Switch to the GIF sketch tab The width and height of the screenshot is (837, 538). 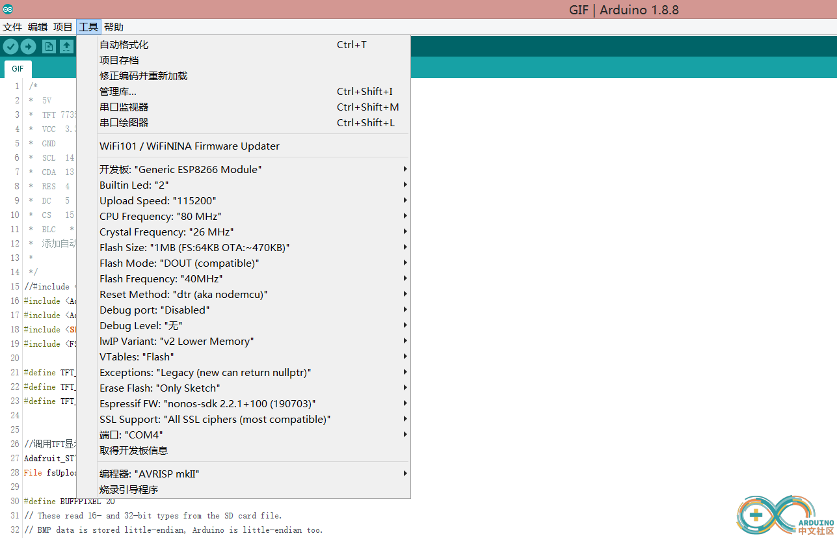coord(18,68)
